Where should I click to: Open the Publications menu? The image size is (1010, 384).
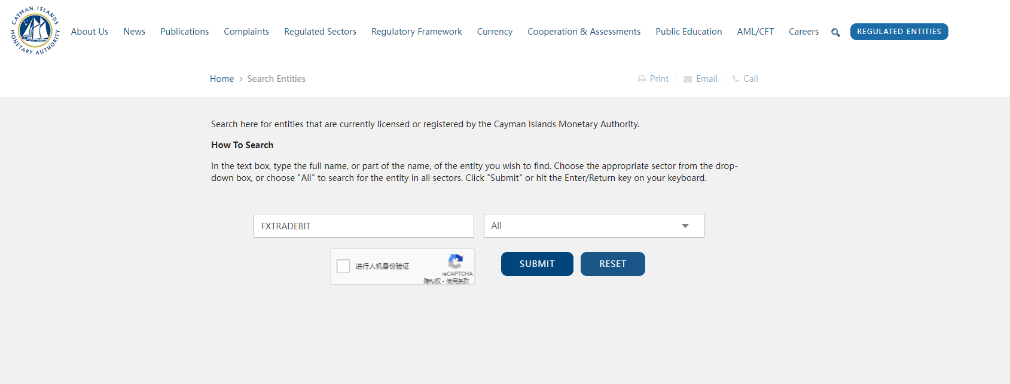(184, 32)
